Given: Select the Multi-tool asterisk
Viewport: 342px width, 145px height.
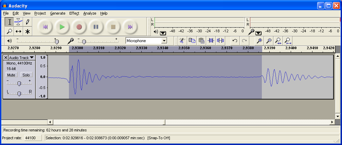Looking at the screenshot, I should click(27, 31).
